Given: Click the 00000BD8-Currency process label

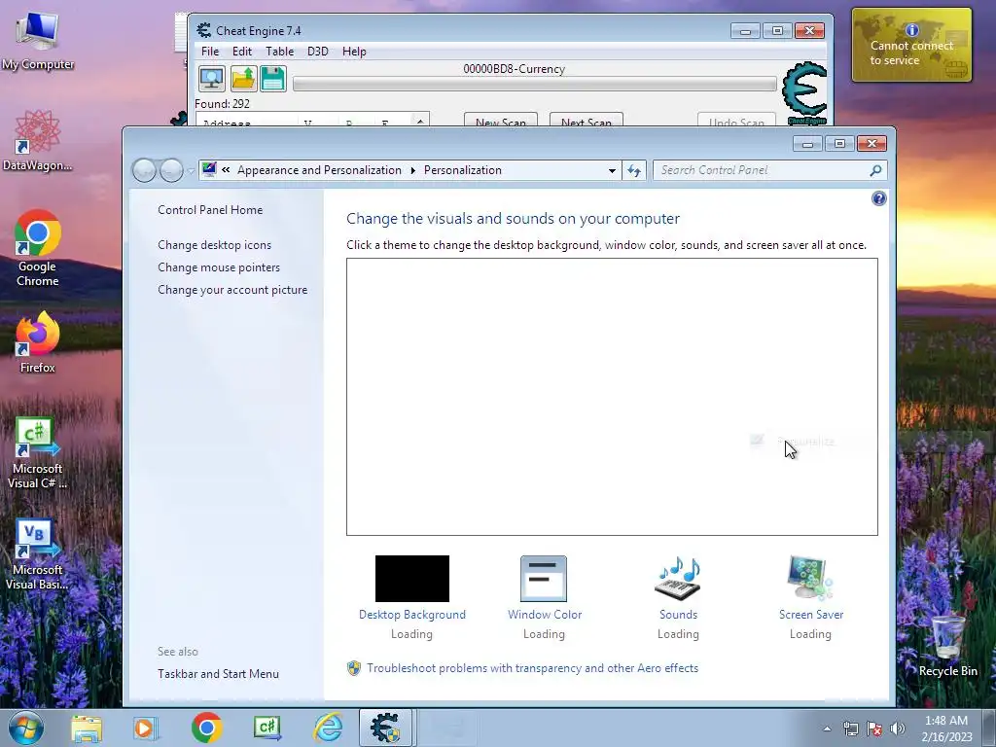Looking at the screenshot, I should point(514,69).
